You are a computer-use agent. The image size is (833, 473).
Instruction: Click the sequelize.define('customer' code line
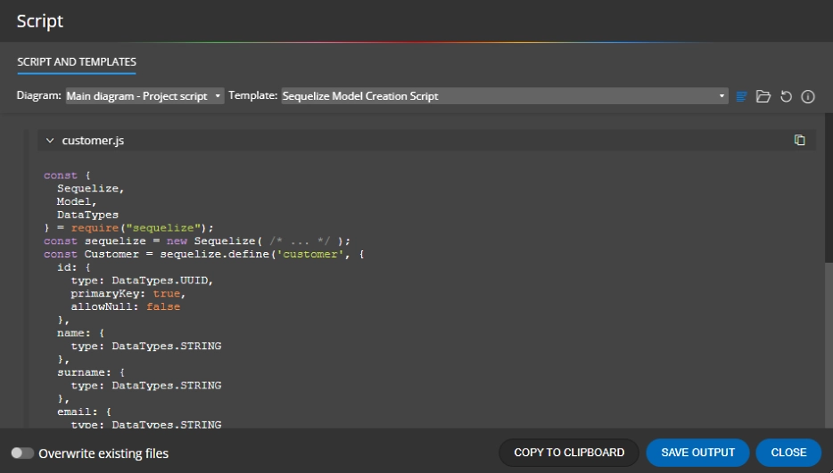click(x=204, y=254)
